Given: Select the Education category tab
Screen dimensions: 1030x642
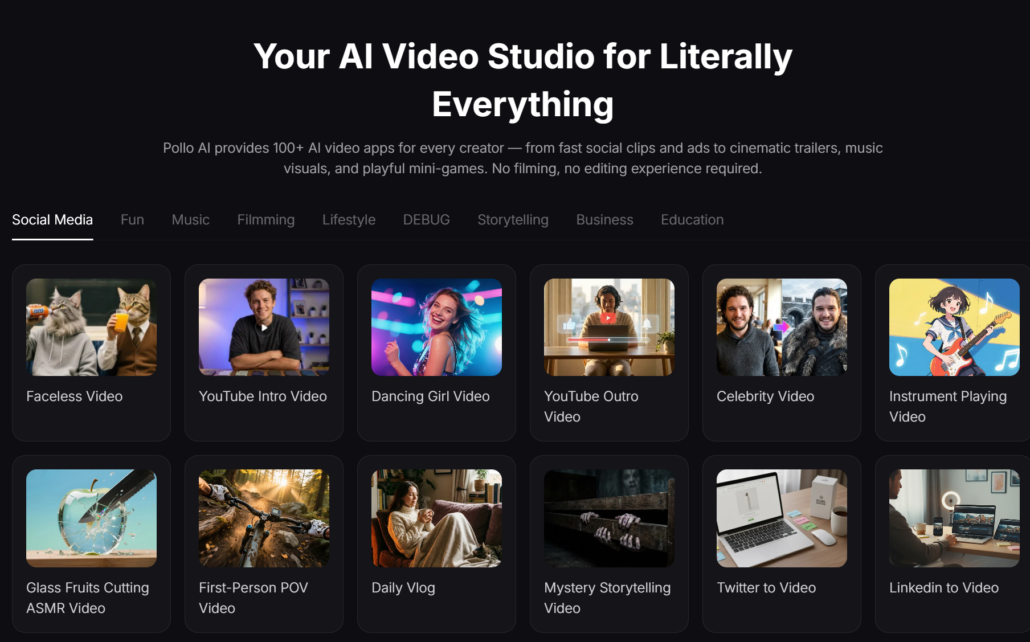Looking at the screenshot, I should coord(692,220).
